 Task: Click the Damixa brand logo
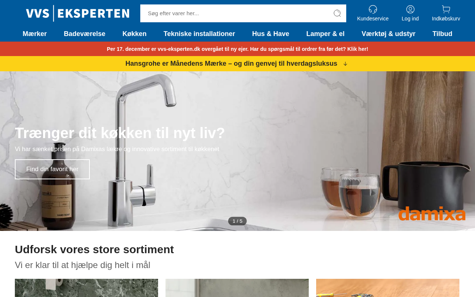tap(432, 213)
